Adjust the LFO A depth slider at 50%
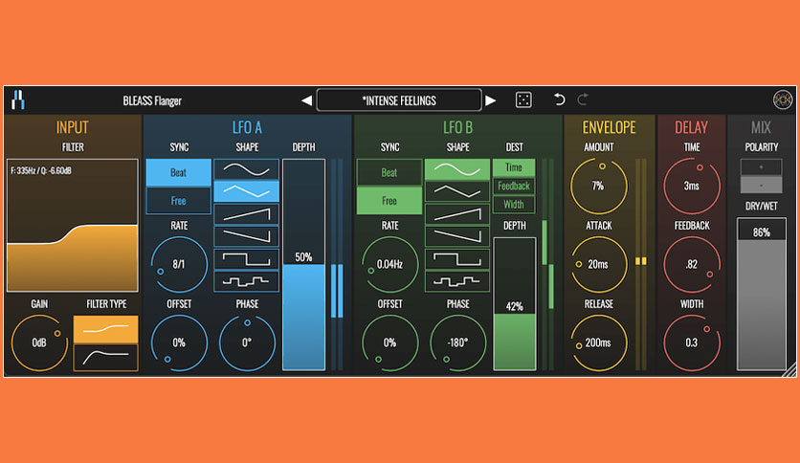This screenshot has width=800, height=463. pos(303,264)
